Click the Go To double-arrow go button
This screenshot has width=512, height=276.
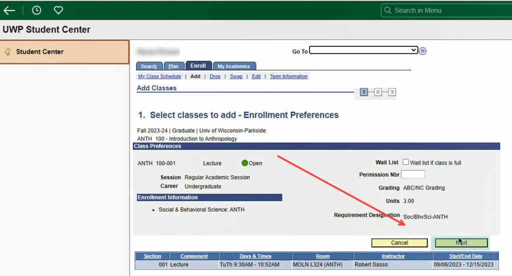(422, 51)
